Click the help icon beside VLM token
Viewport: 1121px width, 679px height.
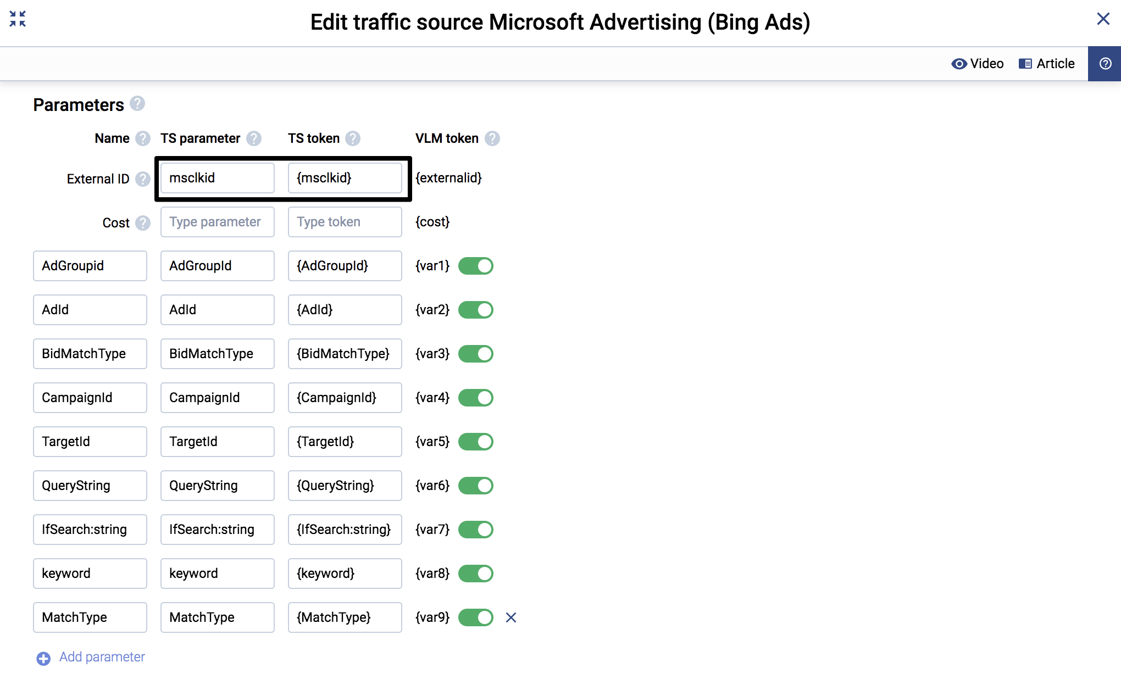tap(493, 138)
